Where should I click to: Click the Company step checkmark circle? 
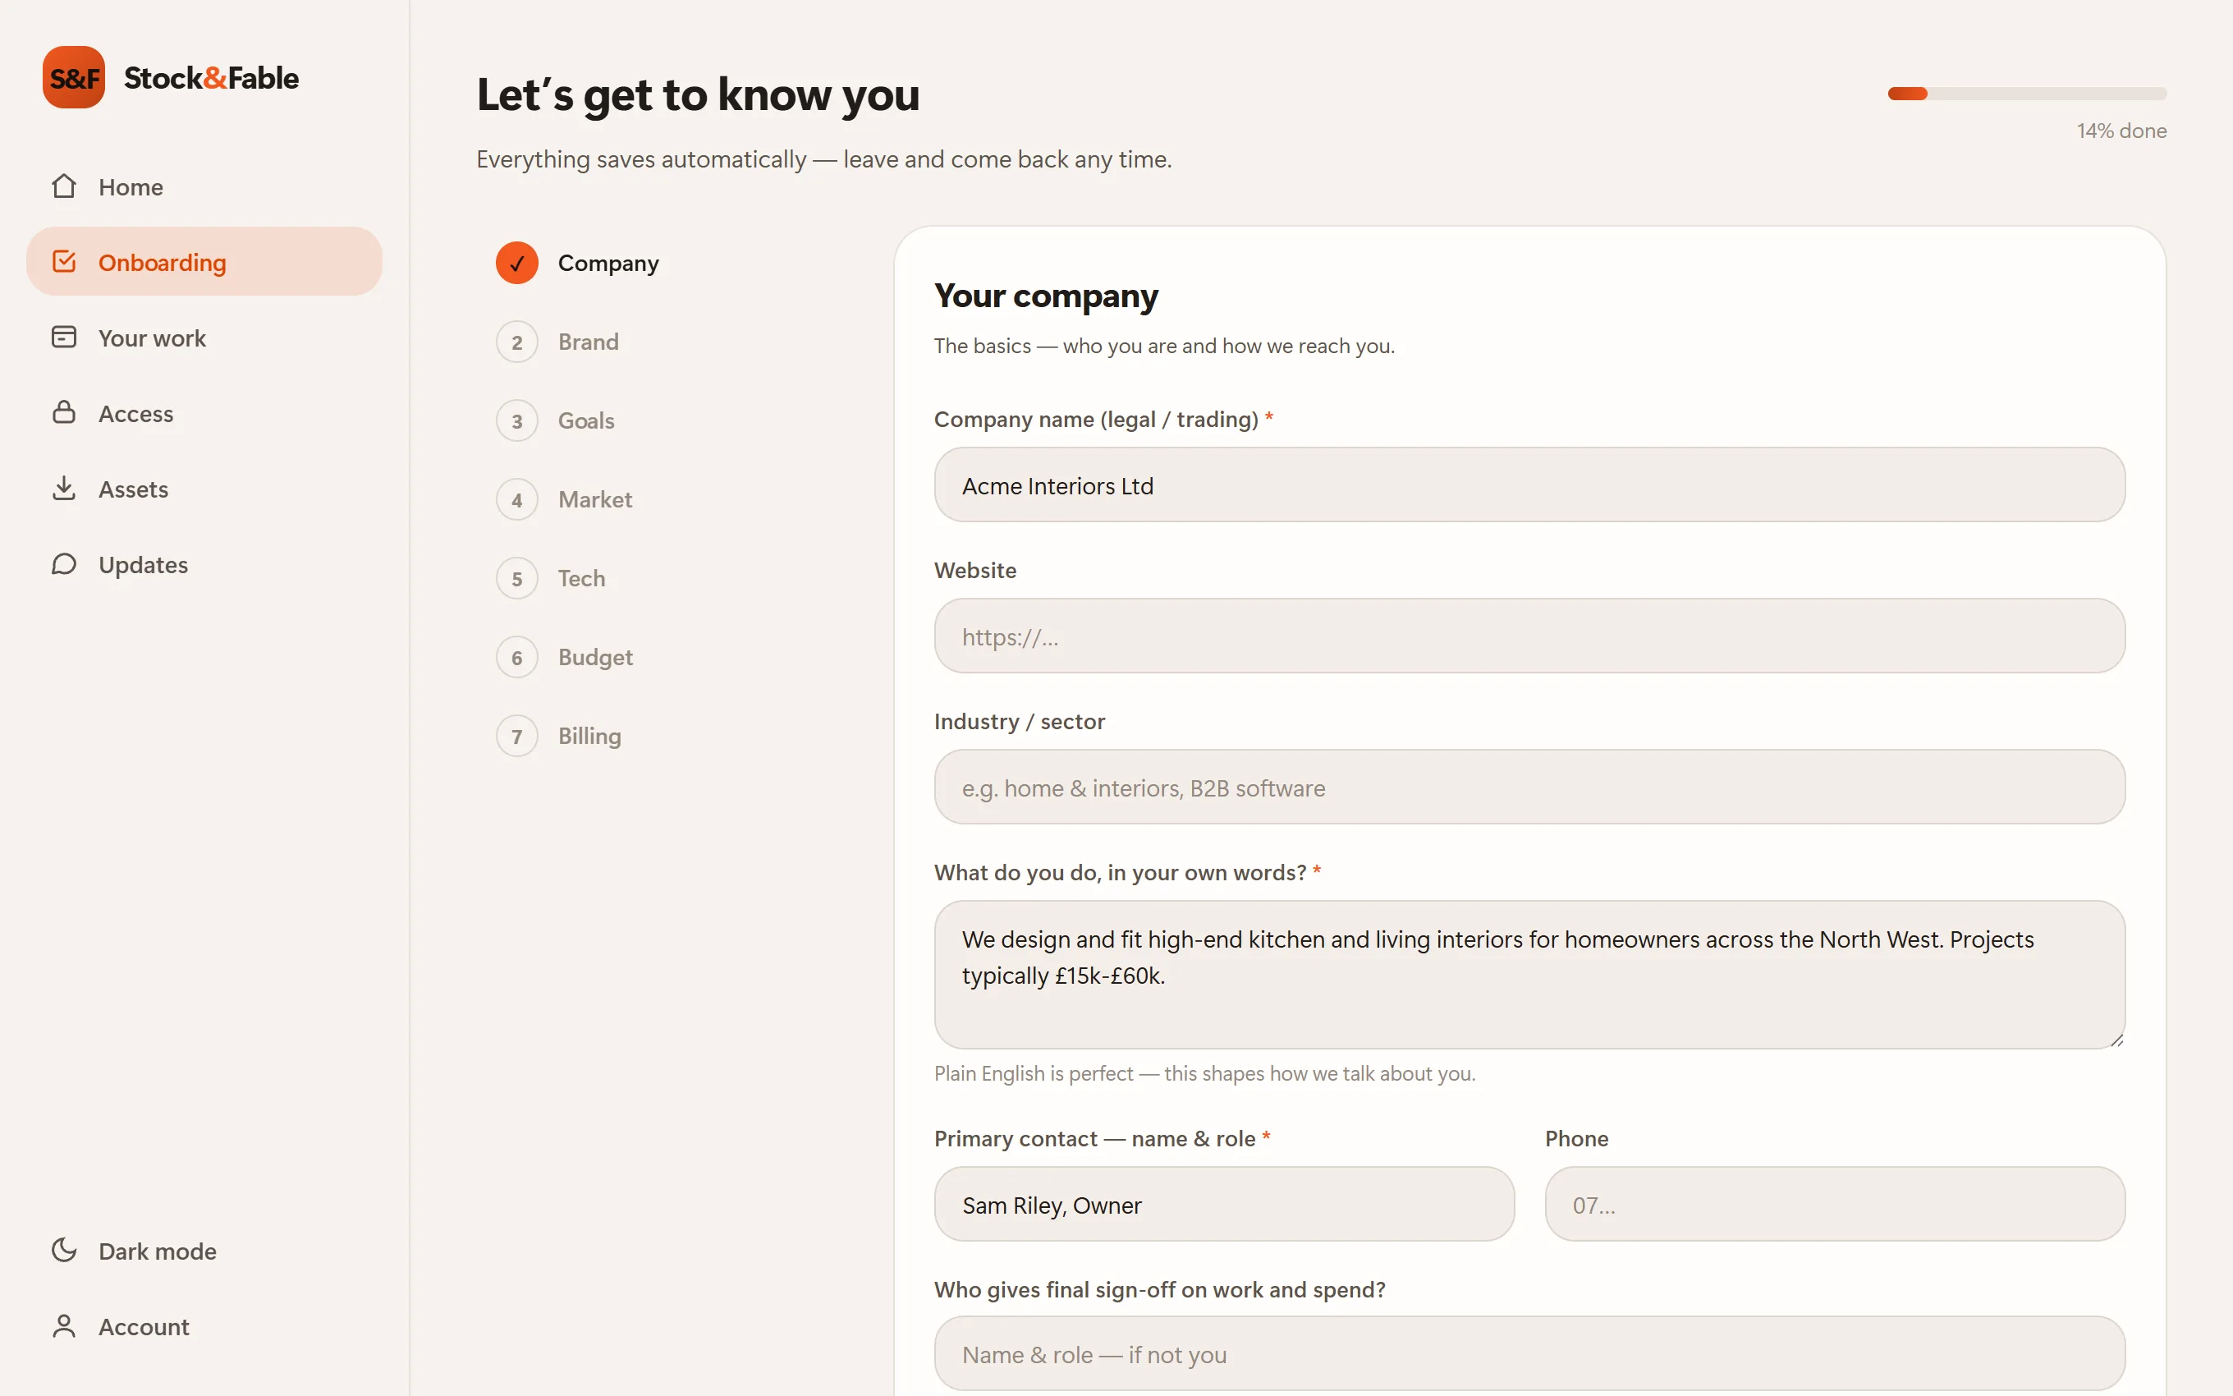tap(516, 263)
